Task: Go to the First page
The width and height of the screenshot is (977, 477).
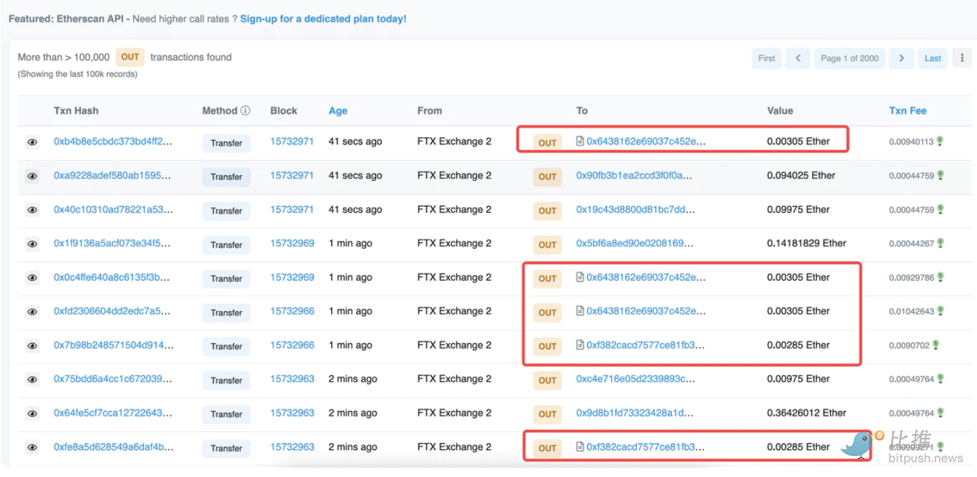Action: coord(766,58)
